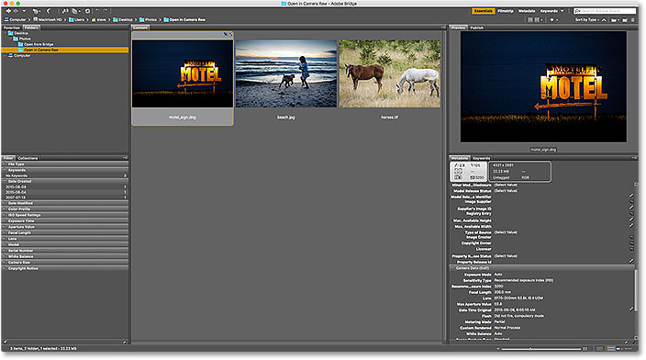Screen dimensions: 646x360
Task: Collapse the Photos folder in tree
Action: pyautogui.click(x=10, y=39)
